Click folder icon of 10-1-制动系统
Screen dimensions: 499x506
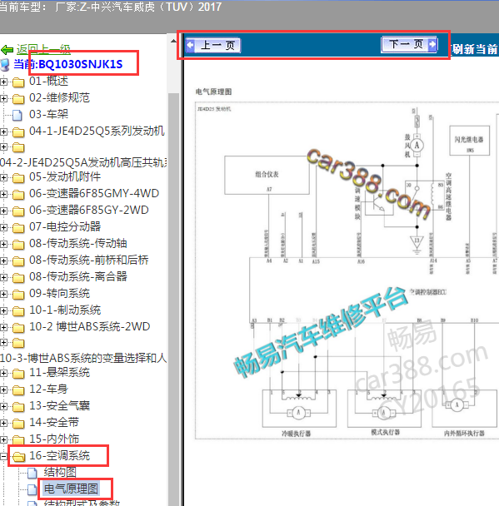point(18,311)
